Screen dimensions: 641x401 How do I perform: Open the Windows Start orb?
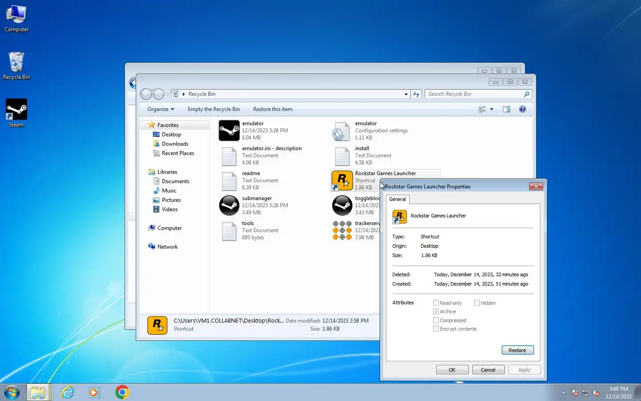[12, 392]
